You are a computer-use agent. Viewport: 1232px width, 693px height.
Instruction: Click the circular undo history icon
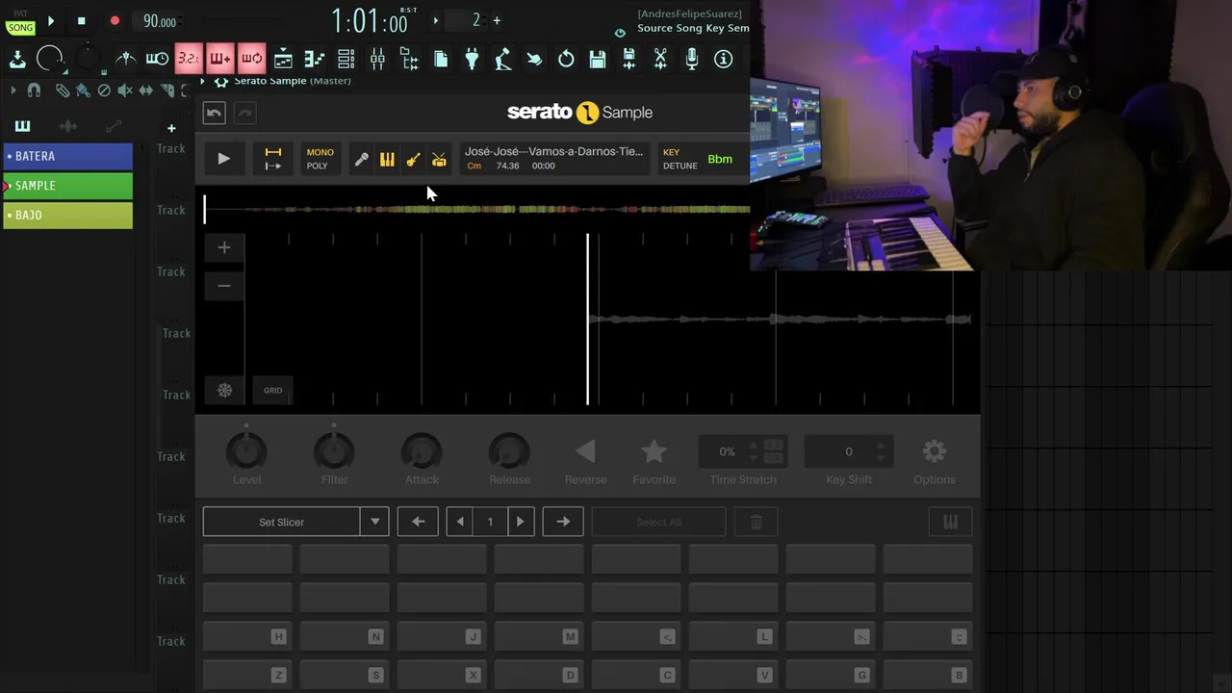[x=566, y=59]
